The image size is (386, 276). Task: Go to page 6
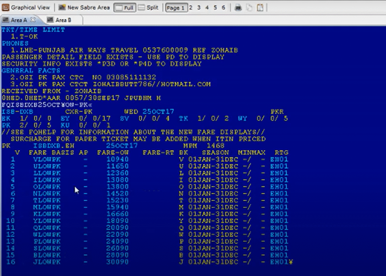tap(223, 8)
